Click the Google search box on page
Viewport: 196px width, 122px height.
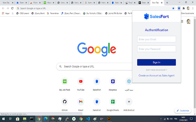94,66
